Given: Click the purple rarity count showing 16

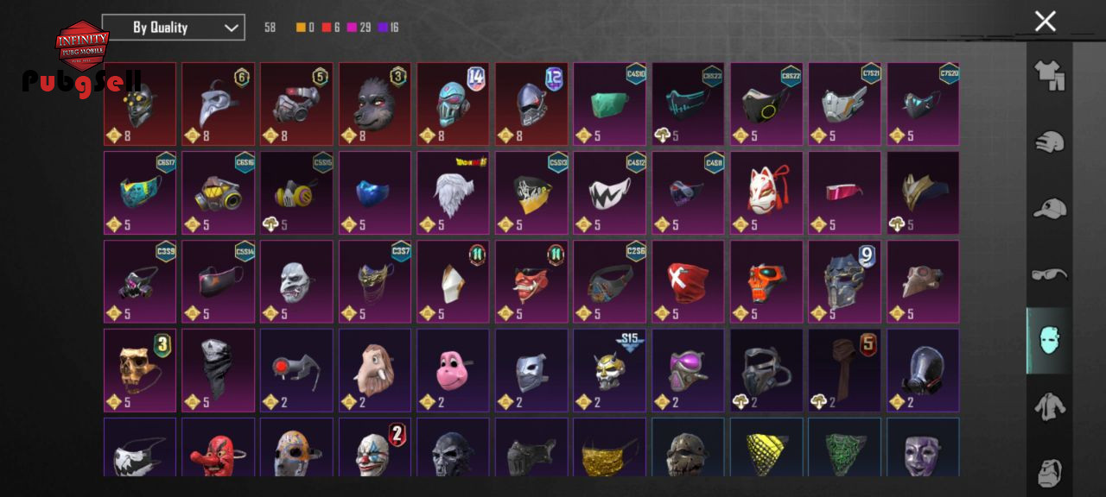Looking at the screenshot, I should point(388,28).
